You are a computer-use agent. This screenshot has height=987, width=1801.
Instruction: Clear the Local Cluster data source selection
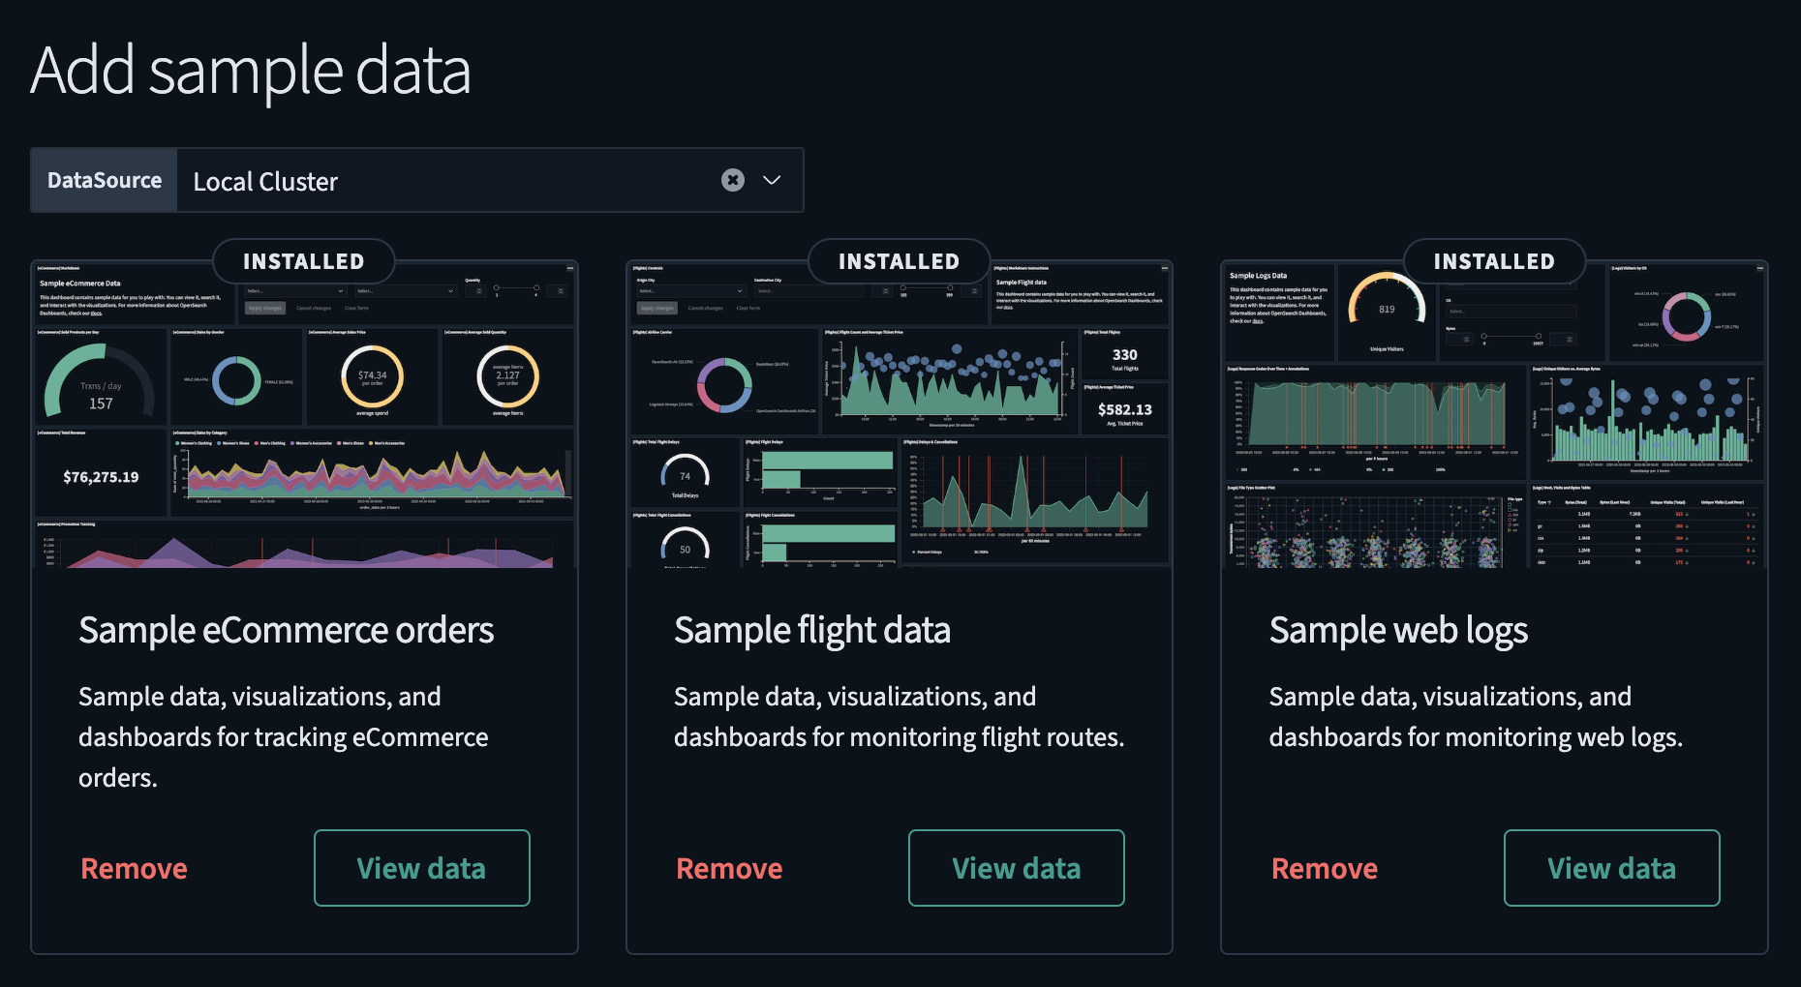[x=733, y=180]
